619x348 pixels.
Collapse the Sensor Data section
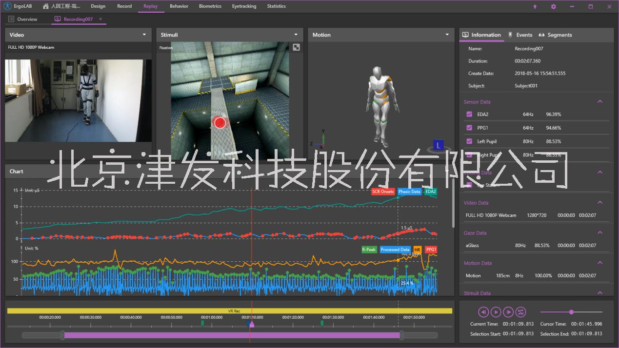(600, 102)
